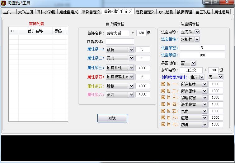Expand the 属性三 物理伤害 dropdown
The image size is (235, 163).
click(x=204, y=98)
